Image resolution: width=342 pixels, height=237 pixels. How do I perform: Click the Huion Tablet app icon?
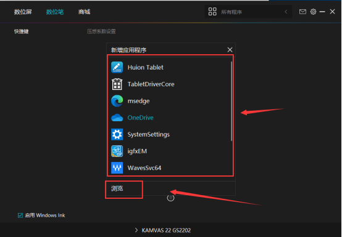(x=117, y=67)
